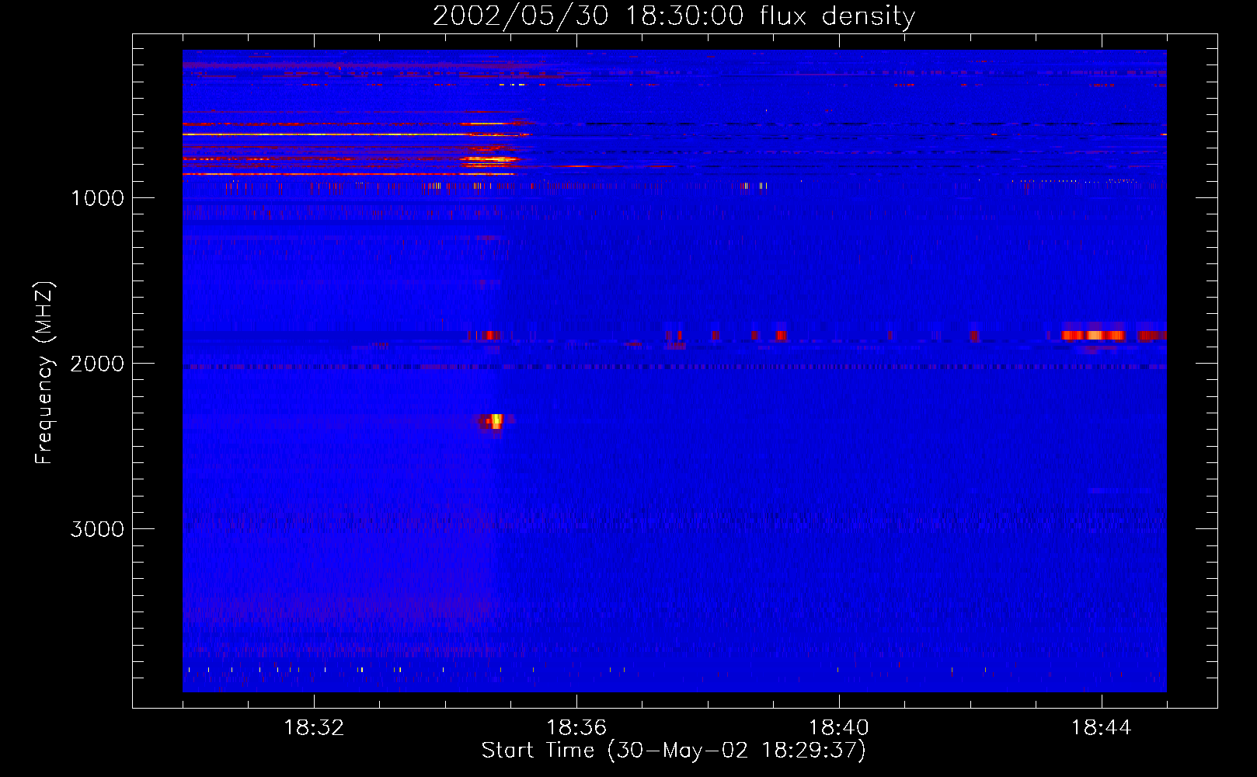Screen dimensions: 1257x777
Task: Click the 3000 frequency tick label
Action: tap(97, 529)
